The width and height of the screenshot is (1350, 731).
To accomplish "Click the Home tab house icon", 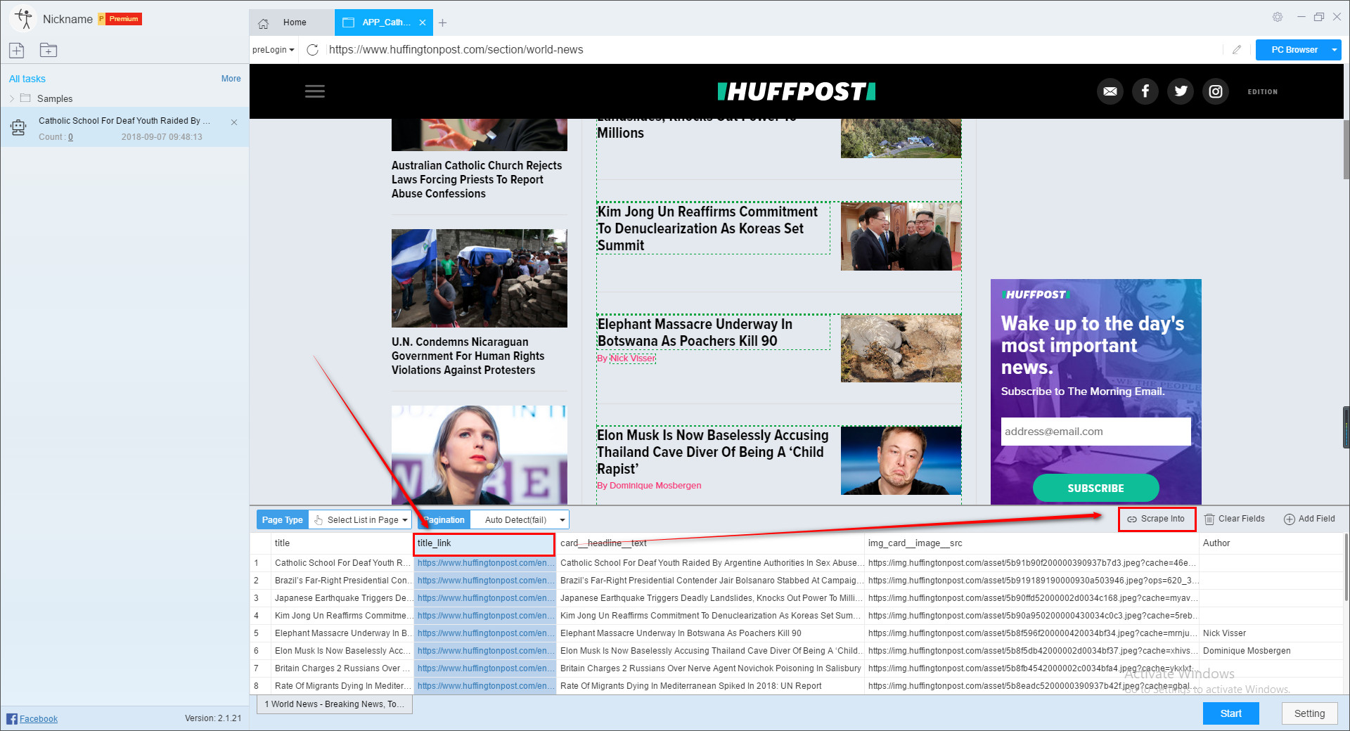I will point(264,23).
